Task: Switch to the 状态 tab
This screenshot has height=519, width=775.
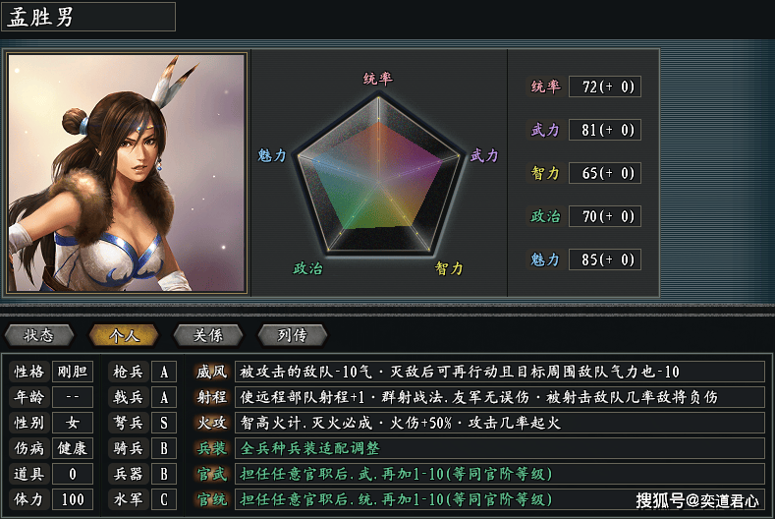Action: point(39,335)
